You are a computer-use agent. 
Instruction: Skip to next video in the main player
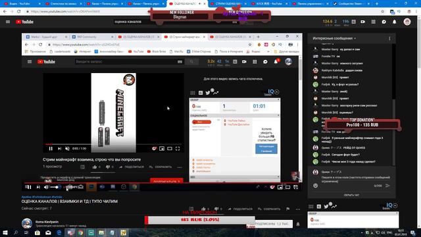pos(38,187)
